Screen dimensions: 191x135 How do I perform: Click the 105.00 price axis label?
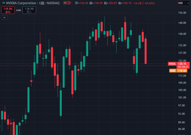pyautogui.click(x=182, y=90)
